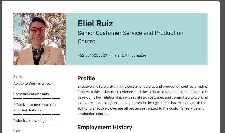Click the Ability to Work in a Team label
This screenshot has width=225, height=133.
(33, 84)
